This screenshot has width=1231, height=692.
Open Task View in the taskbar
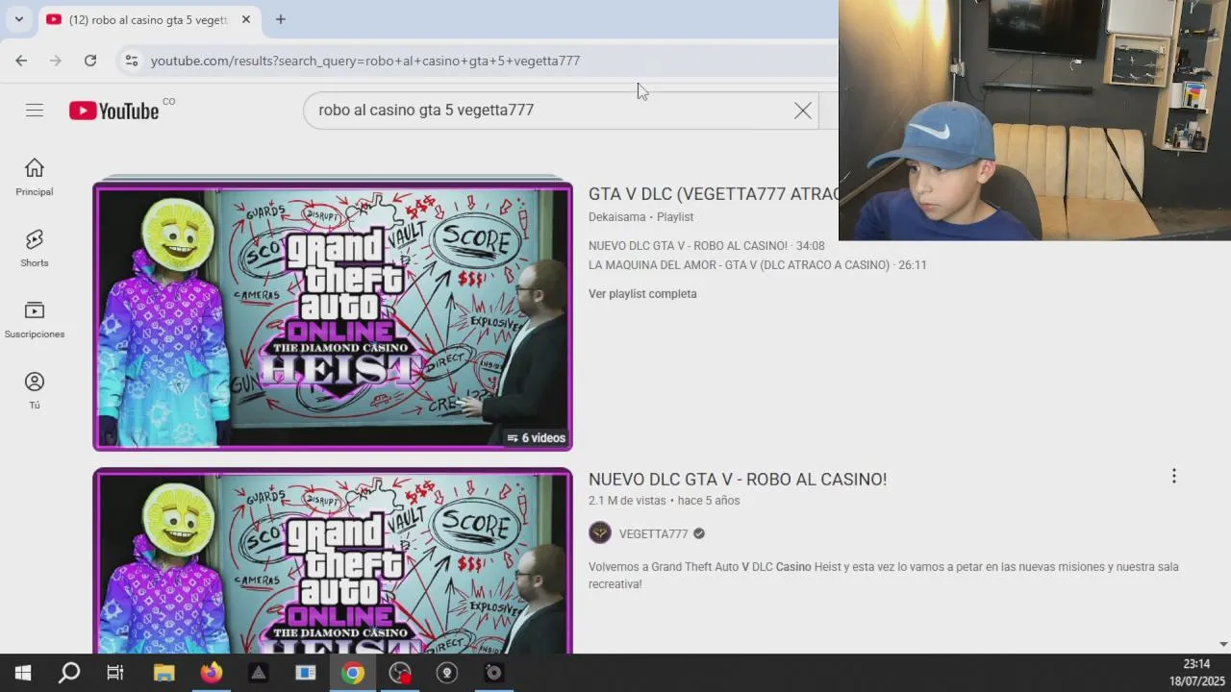[115, 673]
